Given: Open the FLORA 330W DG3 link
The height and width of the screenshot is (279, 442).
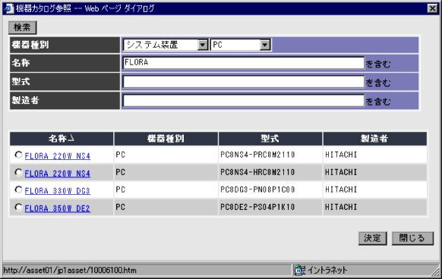Looking at the screenshot, I should (58, 191).
